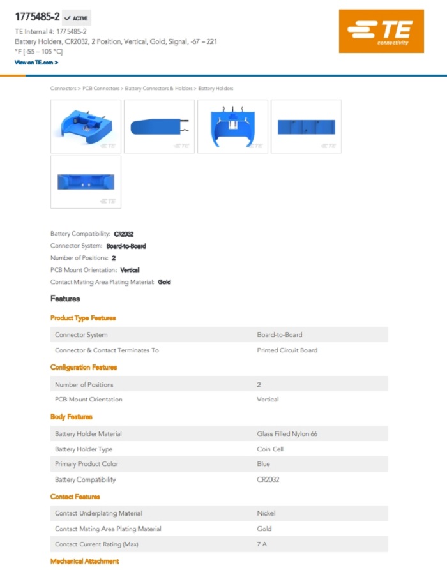
Task: Click bold Vertical value in summary list
Action: point(130,270)
